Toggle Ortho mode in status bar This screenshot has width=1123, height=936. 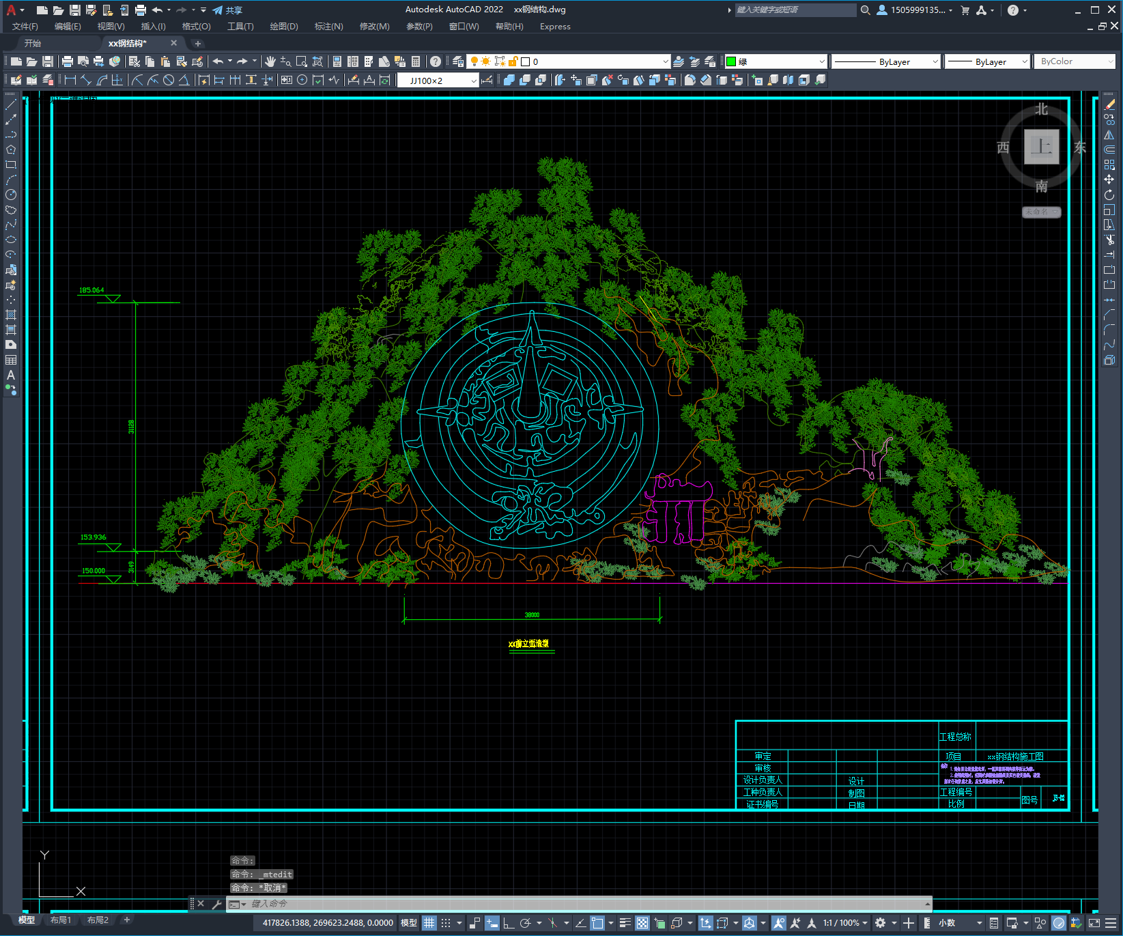point(509,923)
